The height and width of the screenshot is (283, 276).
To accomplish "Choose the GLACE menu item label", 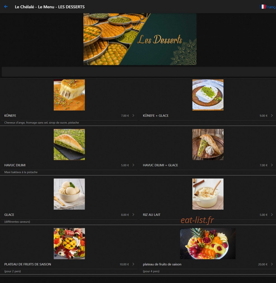I will 9,215.
